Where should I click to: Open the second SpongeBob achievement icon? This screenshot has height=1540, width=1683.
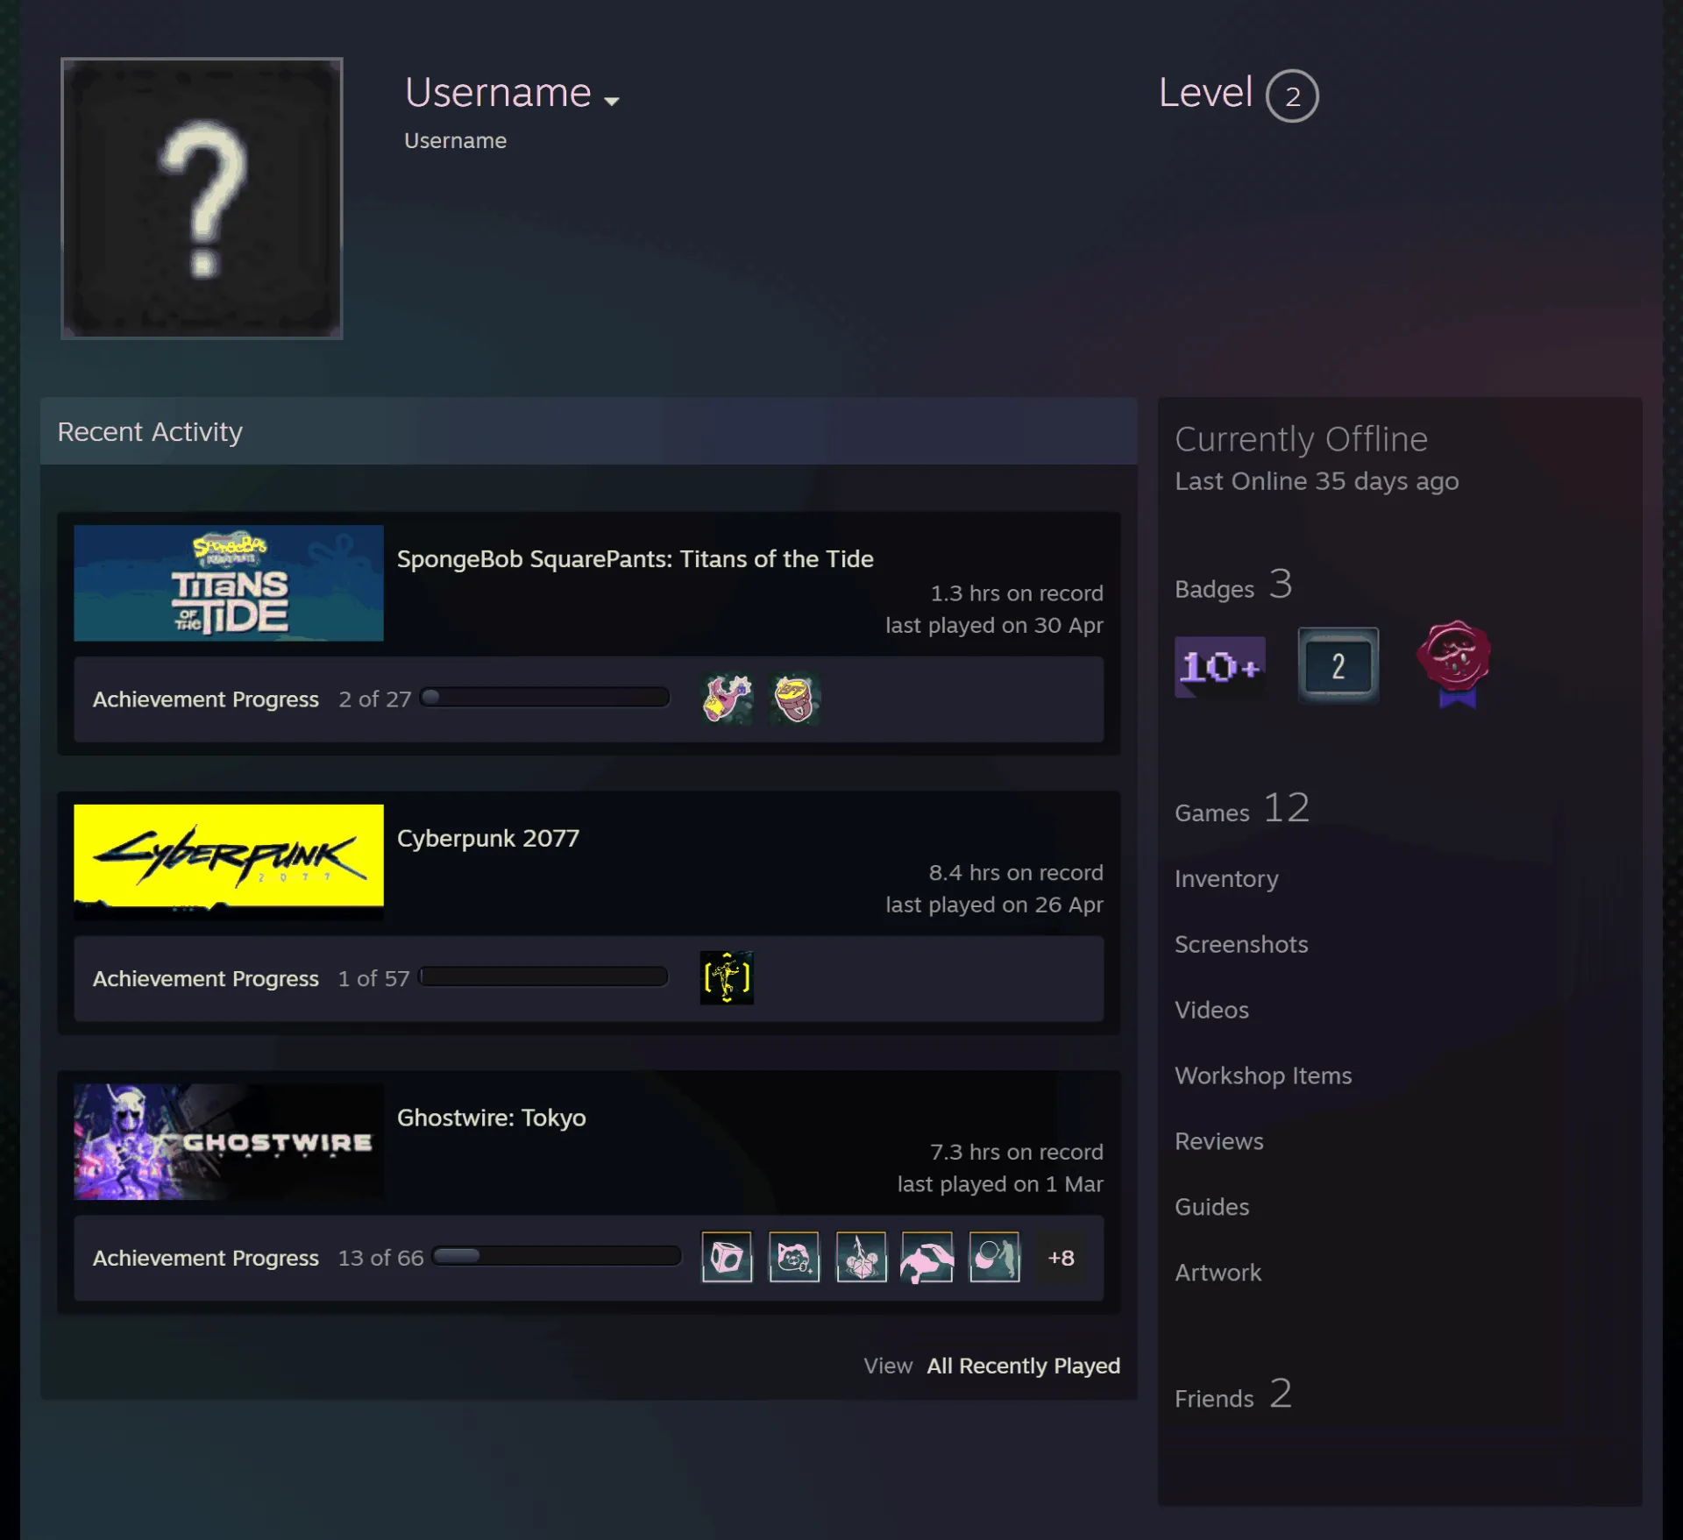tap(794, 699)
